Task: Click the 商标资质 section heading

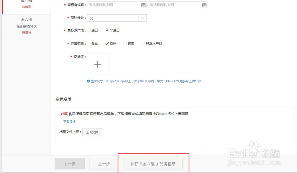Action: 64,99
